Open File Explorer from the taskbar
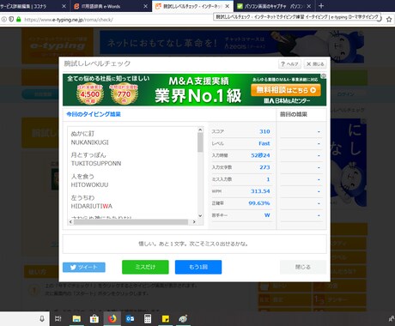 coord(76,318)
